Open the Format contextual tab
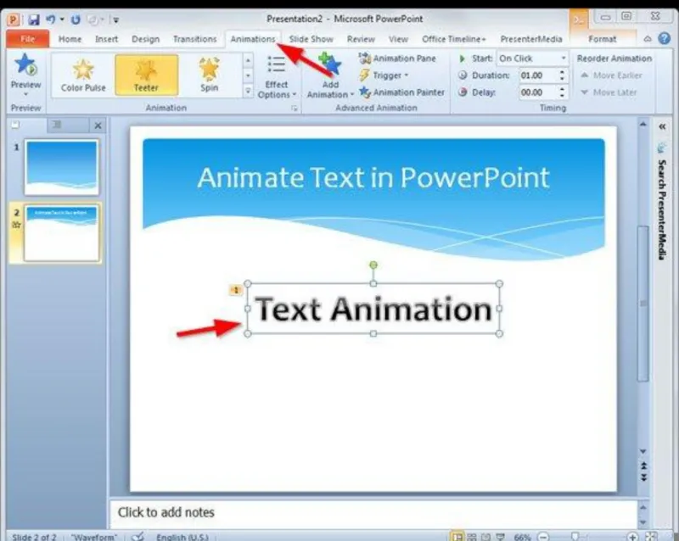679x541 pixels. click(x=602, y=39)
